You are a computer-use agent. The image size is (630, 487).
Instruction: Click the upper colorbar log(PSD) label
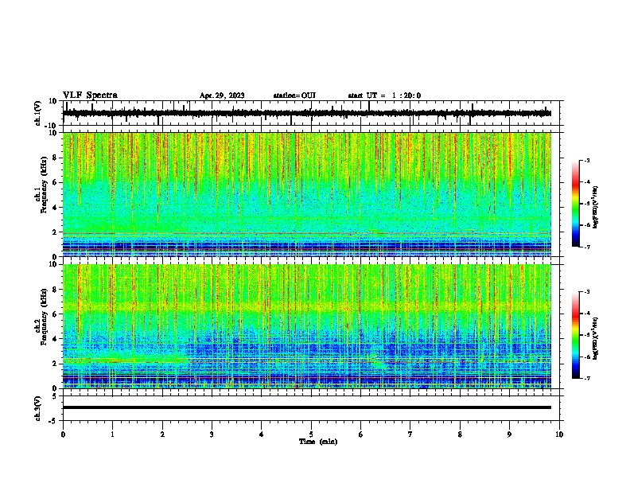click(595, 207)
